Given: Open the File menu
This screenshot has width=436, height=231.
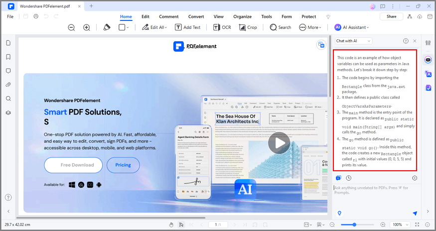Looking at the screenshot, I should (10, 17).
